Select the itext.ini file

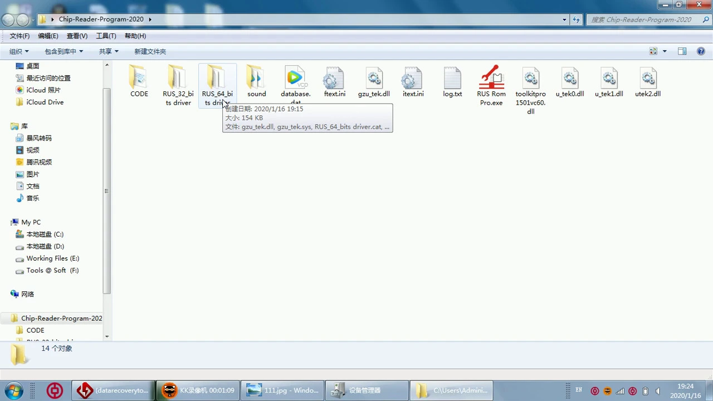(x=413, y=81)
